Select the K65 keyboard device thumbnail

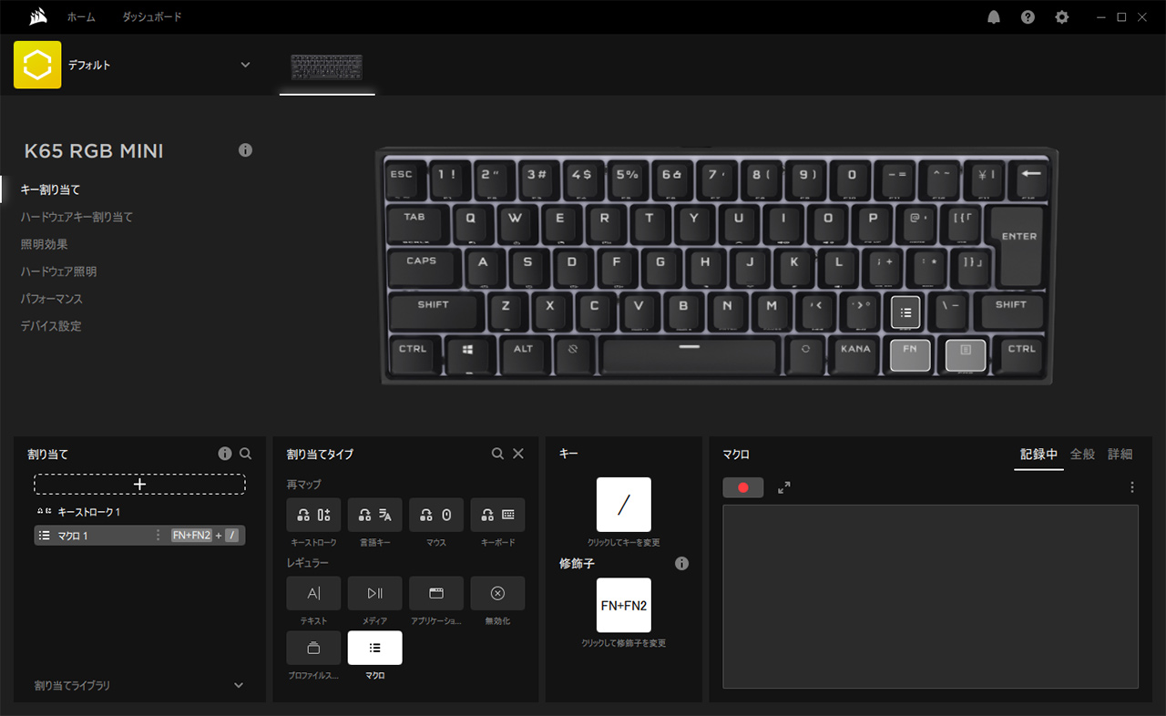coord(327,67)
